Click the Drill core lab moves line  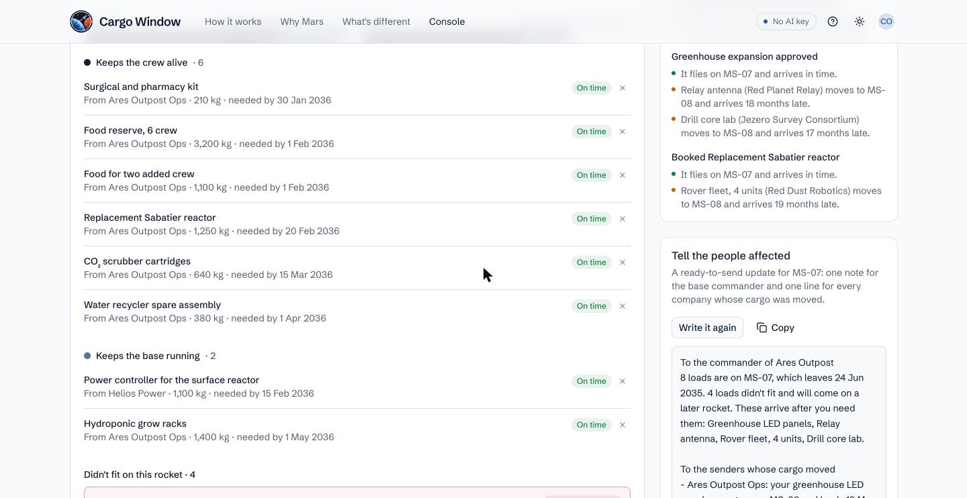[775, 126]
